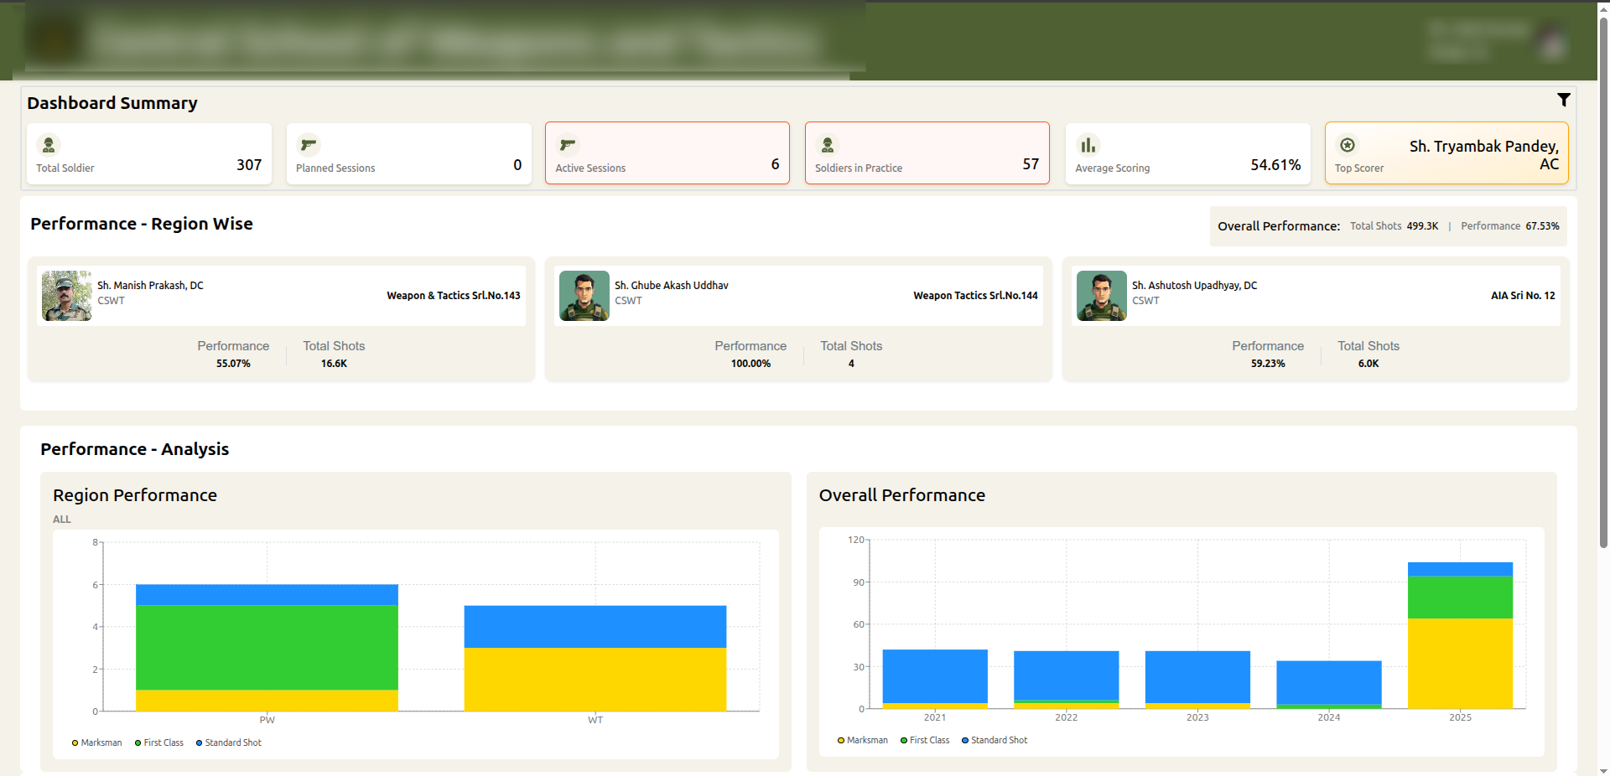Open Sh. Manish Prakash profile photo
This screenshot has height=776, width=1610.
pyautogui.click(x=67, y=296)
